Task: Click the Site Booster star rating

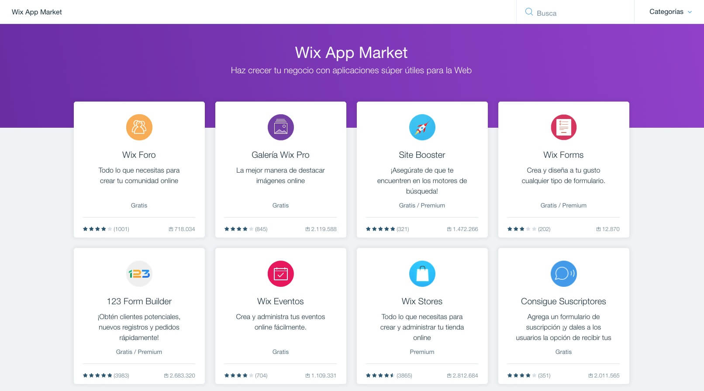Action: click(x=380, y=229)
